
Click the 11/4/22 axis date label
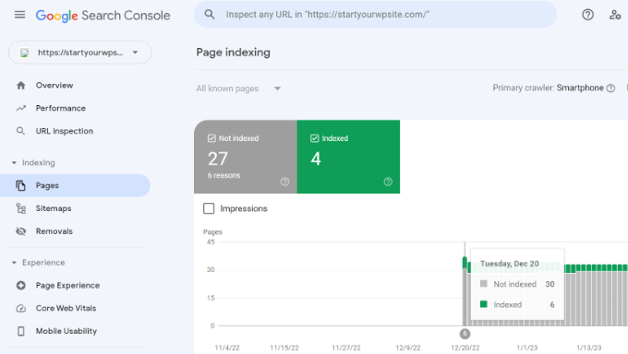227,348
